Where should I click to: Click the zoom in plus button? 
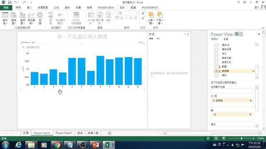(254, 138)
